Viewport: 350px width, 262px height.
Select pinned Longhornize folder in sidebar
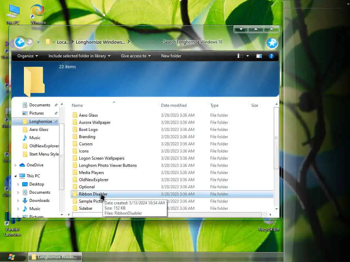click(36, 121)
